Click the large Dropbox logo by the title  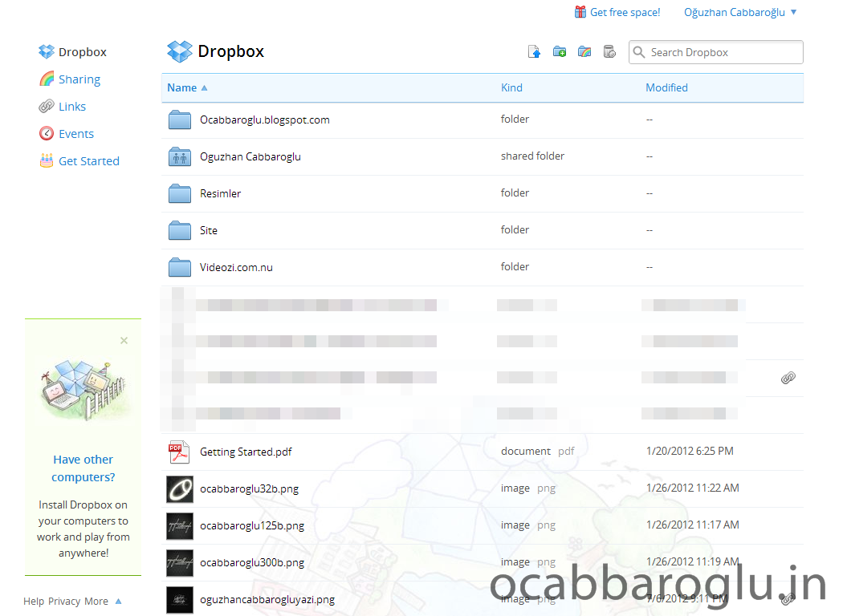[180, 51]
